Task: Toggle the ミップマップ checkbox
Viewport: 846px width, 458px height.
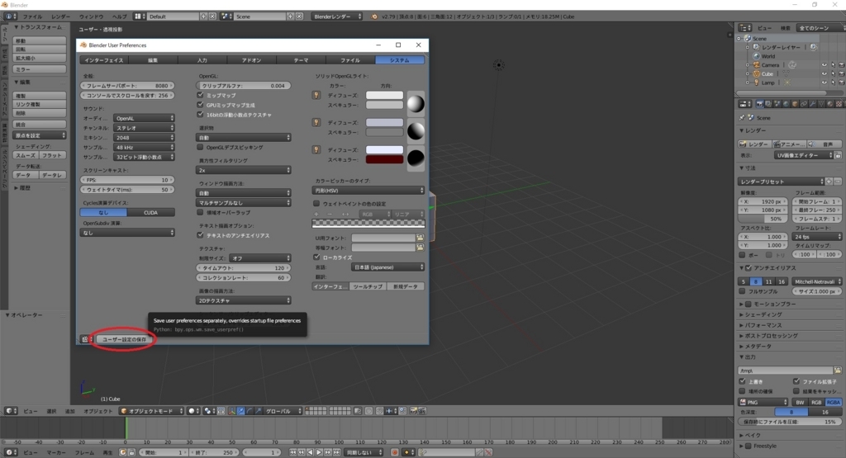Action: (200, 96)
